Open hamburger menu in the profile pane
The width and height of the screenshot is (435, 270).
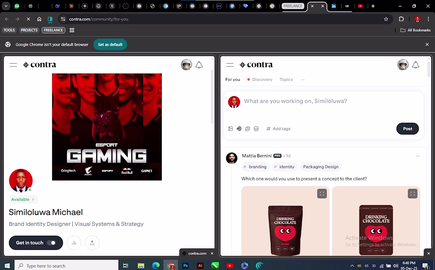(x=13, y=65)
